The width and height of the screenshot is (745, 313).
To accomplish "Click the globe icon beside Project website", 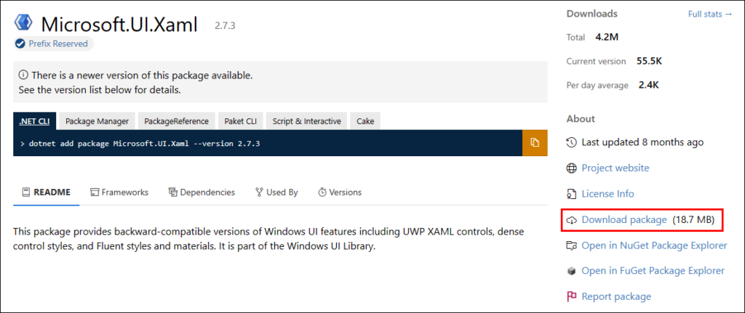I will [x=571, y=168].
